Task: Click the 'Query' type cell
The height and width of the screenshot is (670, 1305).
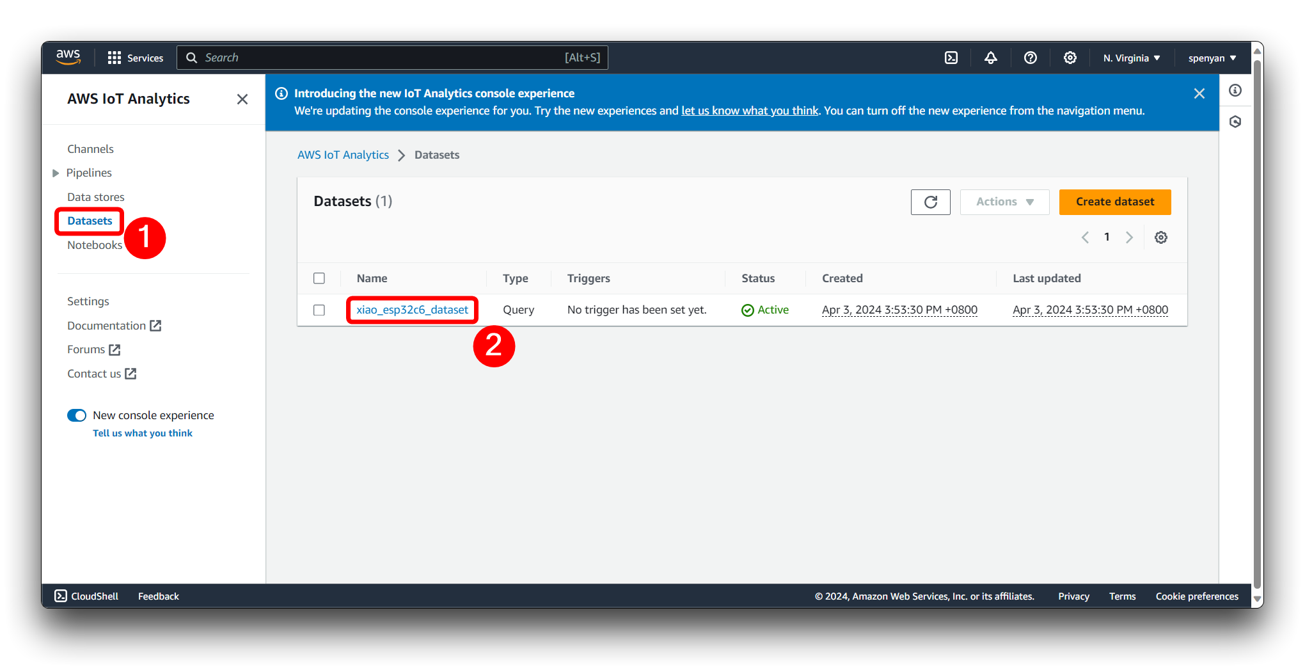Action: click(x=518, y=310)
